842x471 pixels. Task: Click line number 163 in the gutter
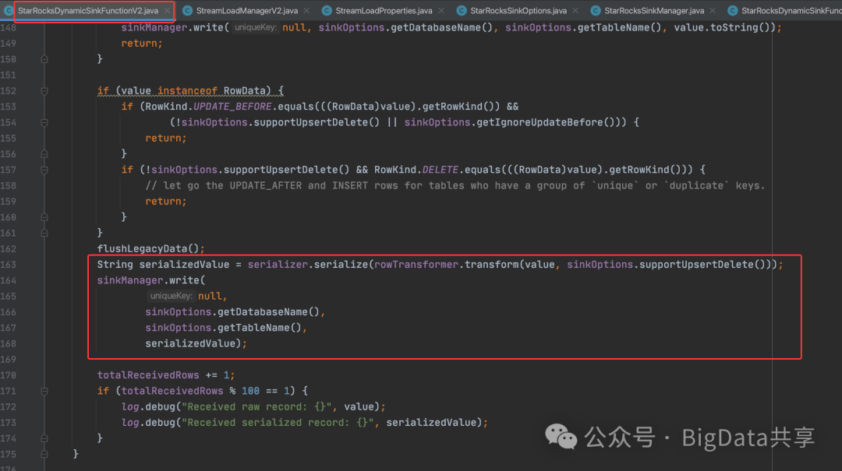pyautogui.click(x=9, y=265)
